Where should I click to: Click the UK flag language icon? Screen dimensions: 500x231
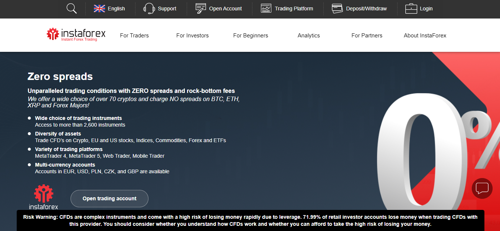click(x=99, y=9)
